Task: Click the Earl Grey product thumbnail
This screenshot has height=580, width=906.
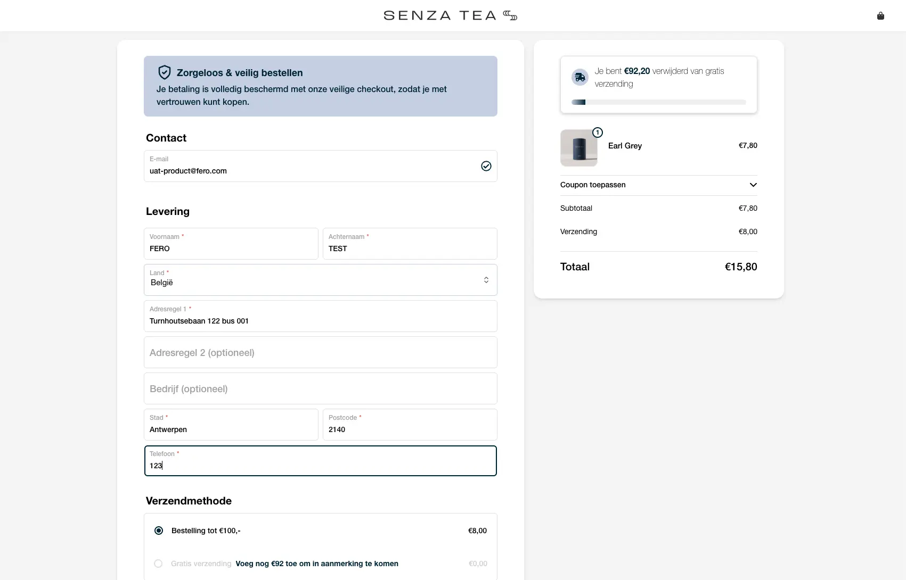Action: pos(579,148)
